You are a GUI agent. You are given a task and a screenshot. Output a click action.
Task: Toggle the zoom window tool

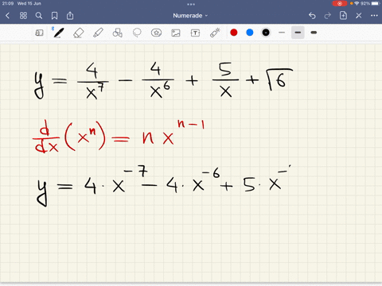[x=39, y=33]
